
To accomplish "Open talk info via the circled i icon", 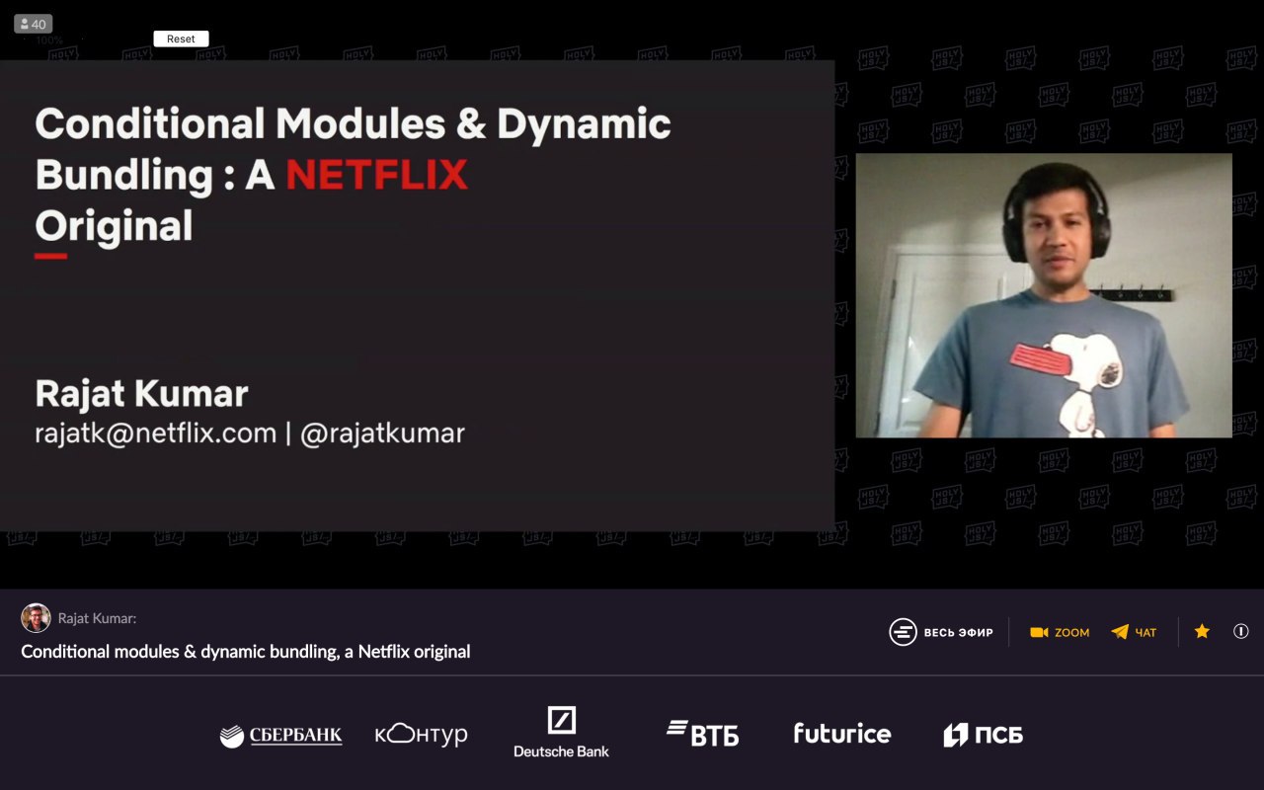I will coord(1241,631).
